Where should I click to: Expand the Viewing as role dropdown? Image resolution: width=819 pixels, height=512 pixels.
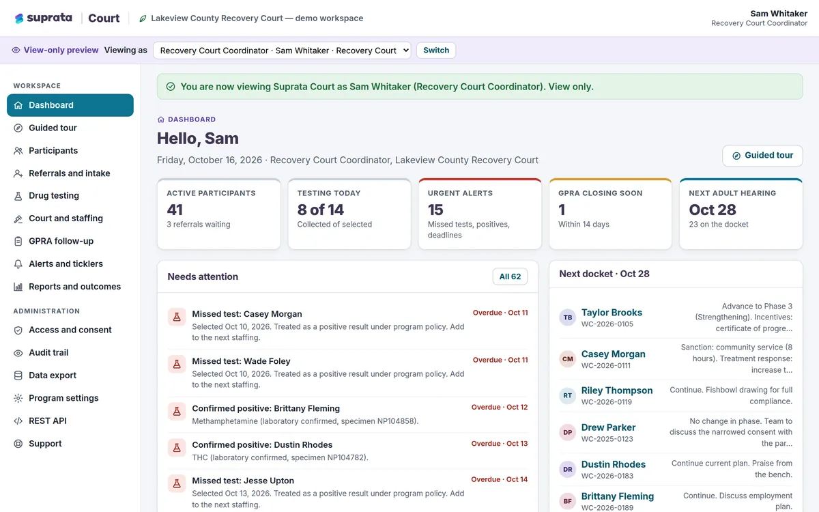(x=282, y=51)
